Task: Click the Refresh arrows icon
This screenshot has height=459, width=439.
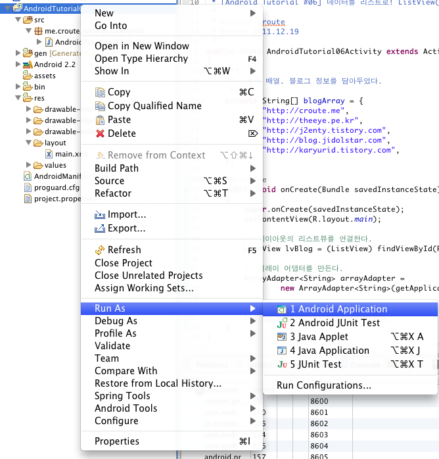Action: [x=100, y=250]
